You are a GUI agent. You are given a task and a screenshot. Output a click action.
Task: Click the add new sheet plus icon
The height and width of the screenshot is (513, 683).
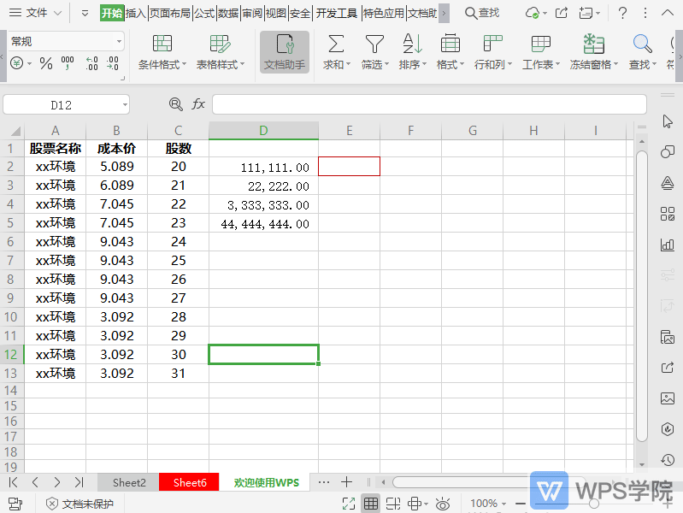(x=346, y=482)
